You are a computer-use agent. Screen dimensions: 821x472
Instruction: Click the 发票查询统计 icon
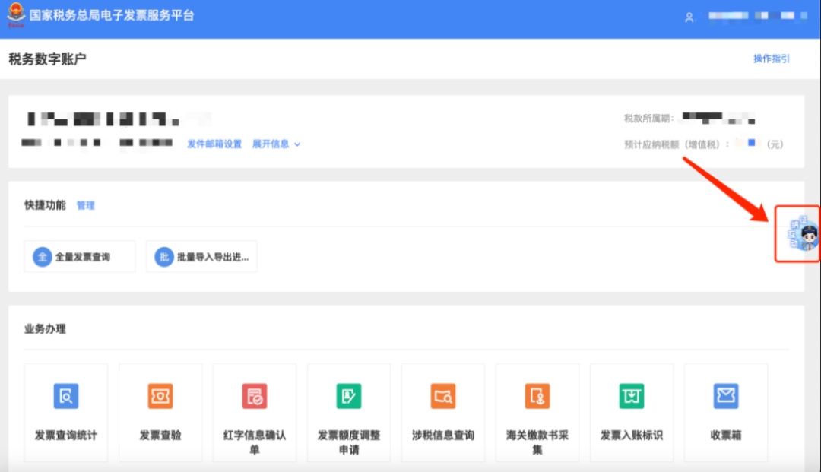[x=66, y=396]
